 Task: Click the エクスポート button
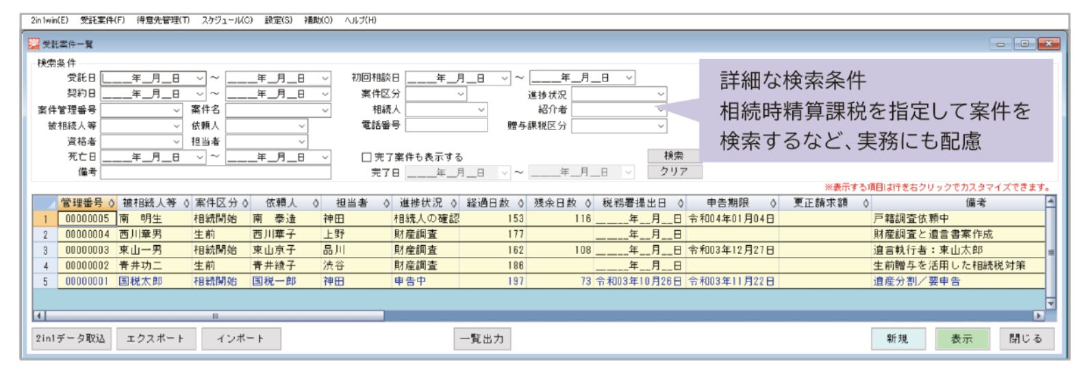click(156, 338)
